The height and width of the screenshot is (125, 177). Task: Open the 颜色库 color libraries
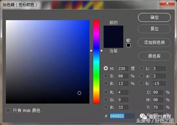[154, 56]
